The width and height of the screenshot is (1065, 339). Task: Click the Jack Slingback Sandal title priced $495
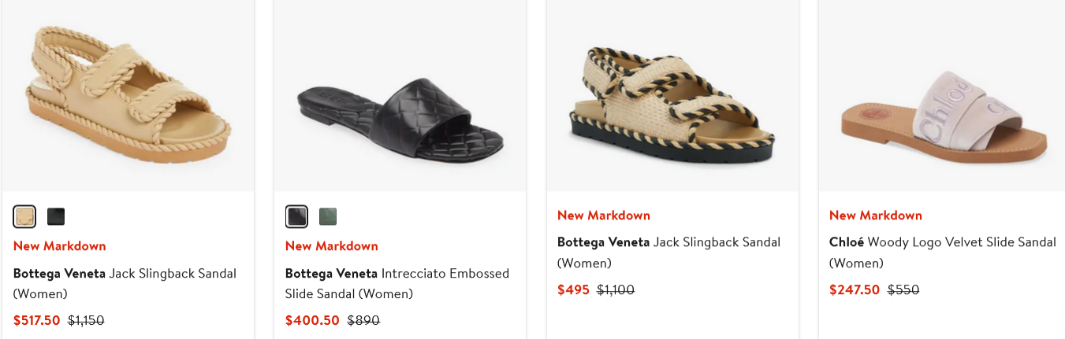pos(668,252)
